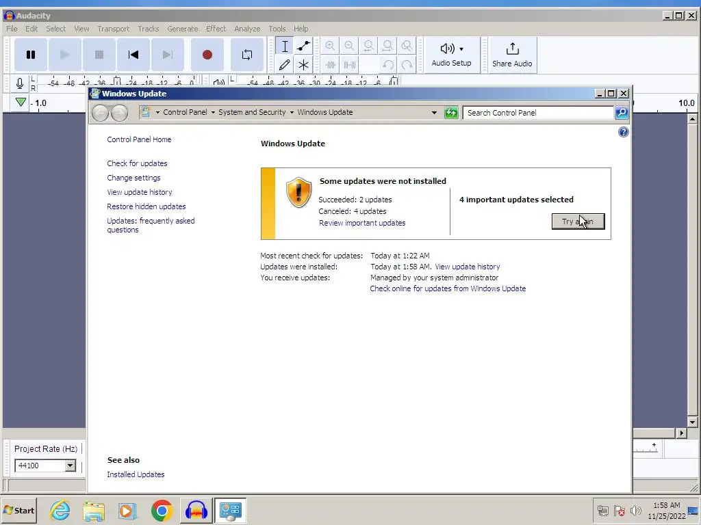The height and width of the screenshot is (525, 701).
Task: Open Windows Explorer folder in taskbar
Action: click(94, 510)
